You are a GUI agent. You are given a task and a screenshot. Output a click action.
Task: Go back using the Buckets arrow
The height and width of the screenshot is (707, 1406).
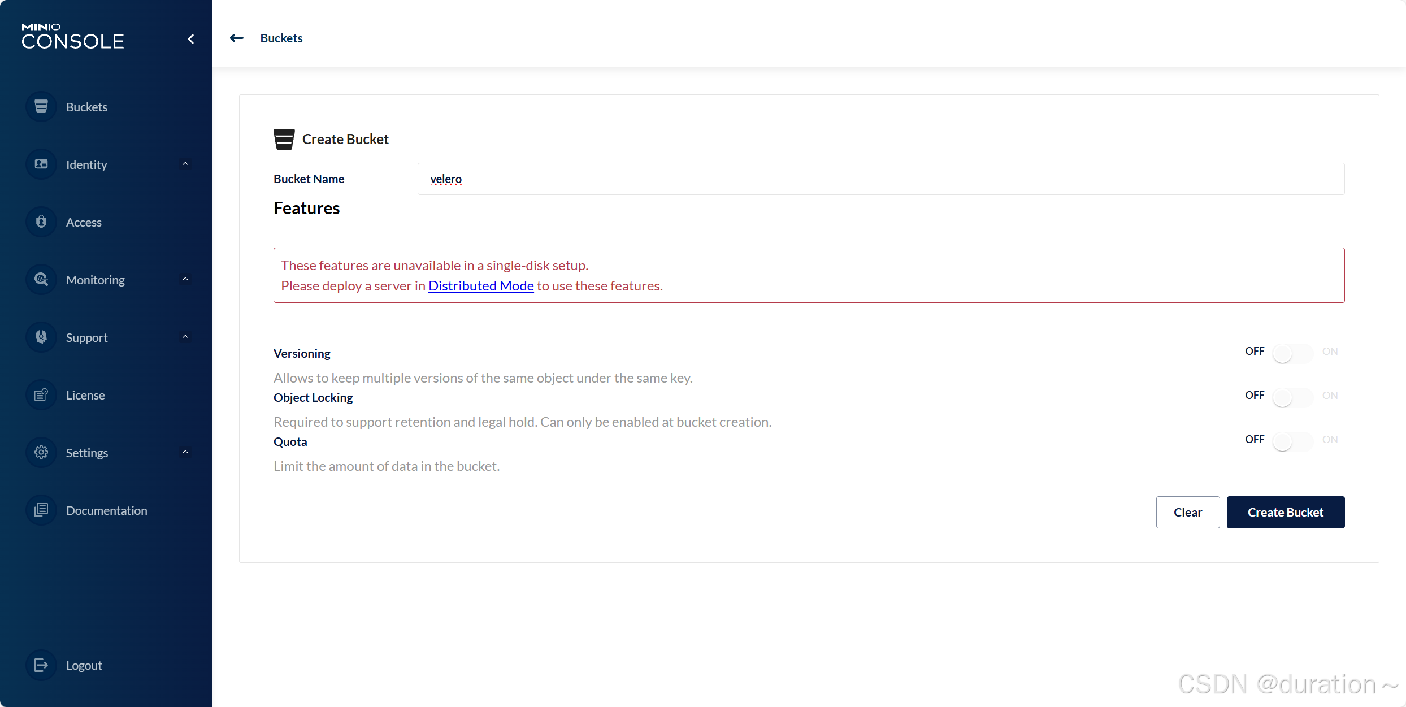[237, 38]
